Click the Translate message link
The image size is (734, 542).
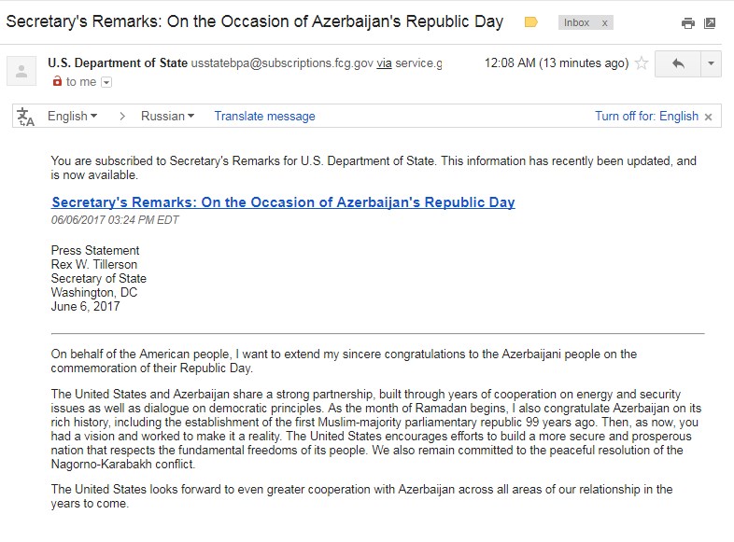(264, 117)
